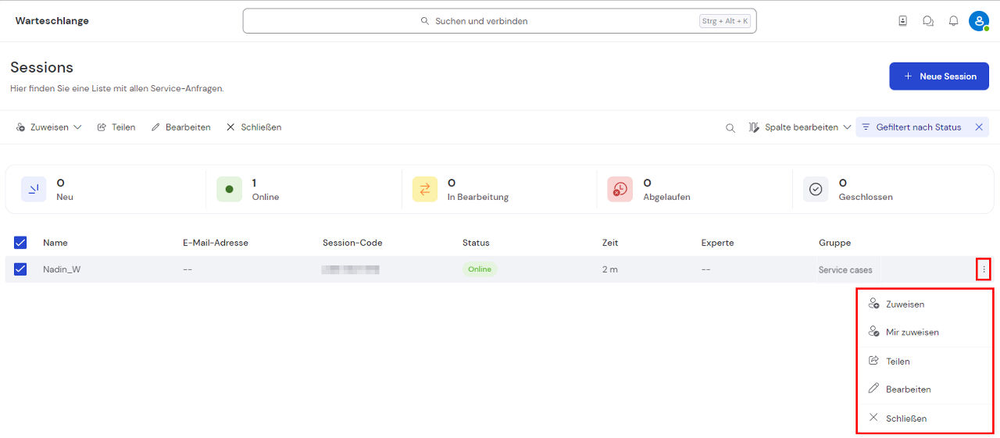Click the blurred session code cell

tap(351, 269)
